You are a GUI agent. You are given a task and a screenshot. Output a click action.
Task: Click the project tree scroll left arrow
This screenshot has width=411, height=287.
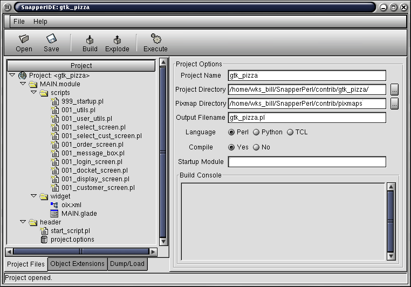pos(9,252)
